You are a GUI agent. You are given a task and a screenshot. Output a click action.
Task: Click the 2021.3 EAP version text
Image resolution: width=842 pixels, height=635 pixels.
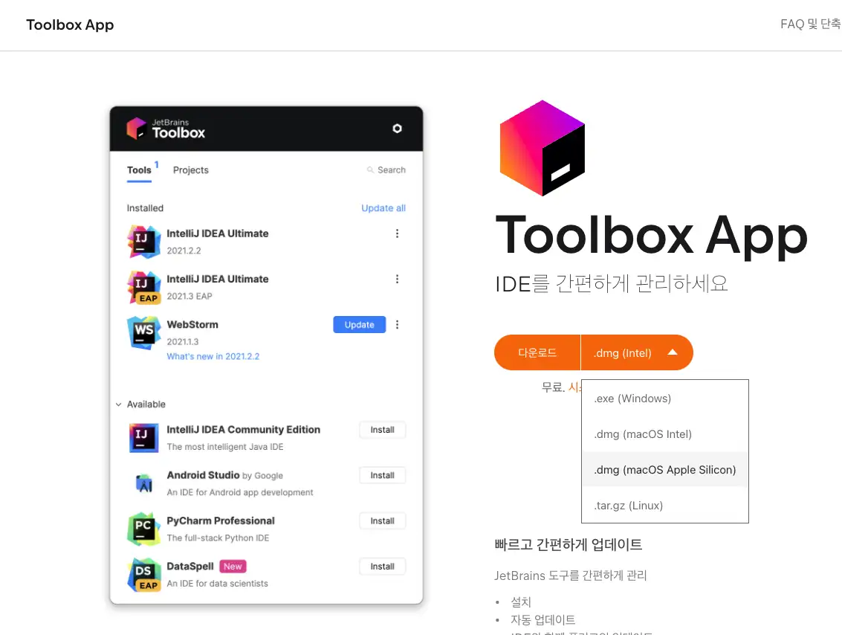190,296
